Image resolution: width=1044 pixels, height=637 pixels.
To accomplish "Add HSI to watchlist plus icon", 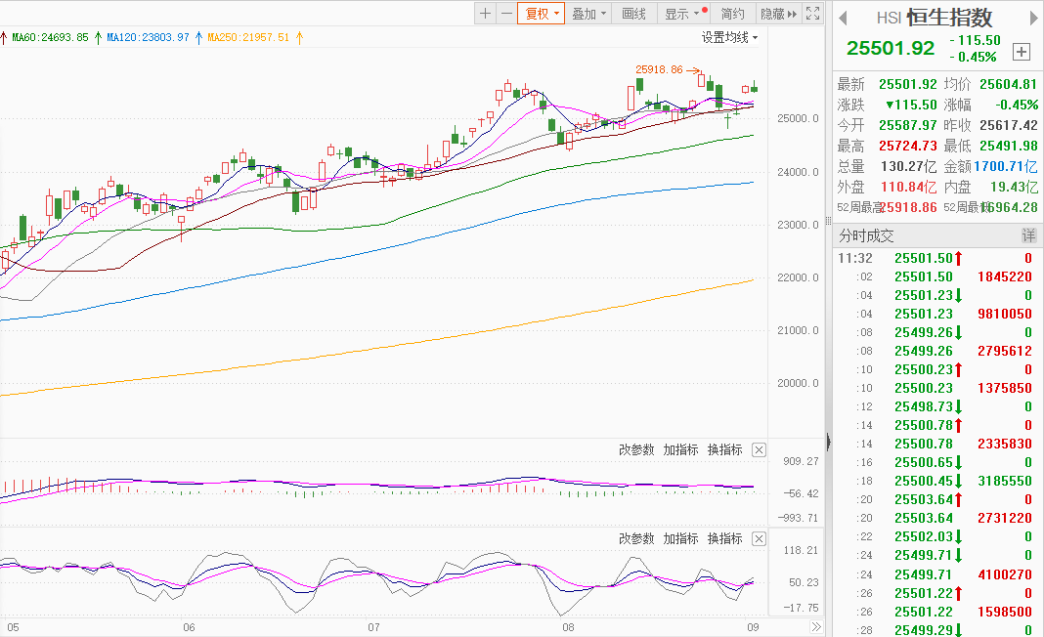I will 1022,51.
